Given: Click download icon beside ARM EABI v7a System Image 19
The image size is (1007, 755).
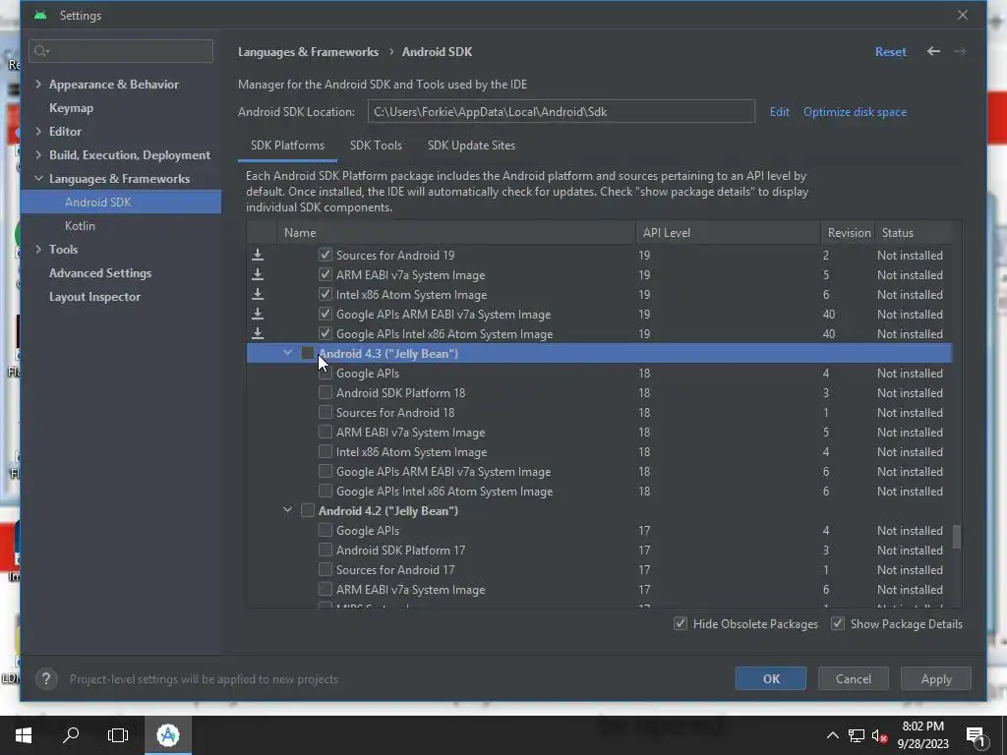Looking at the screenshot, I should [x=258, y=275].
